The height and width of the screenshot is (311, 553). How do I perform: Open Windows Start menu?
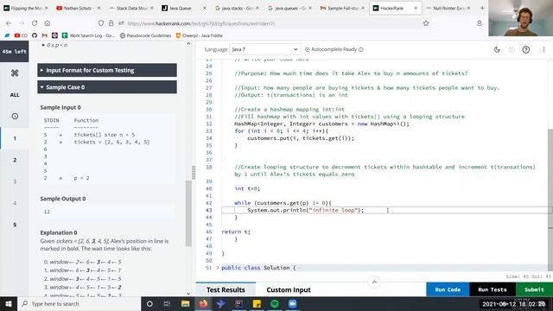pos(9,303)
